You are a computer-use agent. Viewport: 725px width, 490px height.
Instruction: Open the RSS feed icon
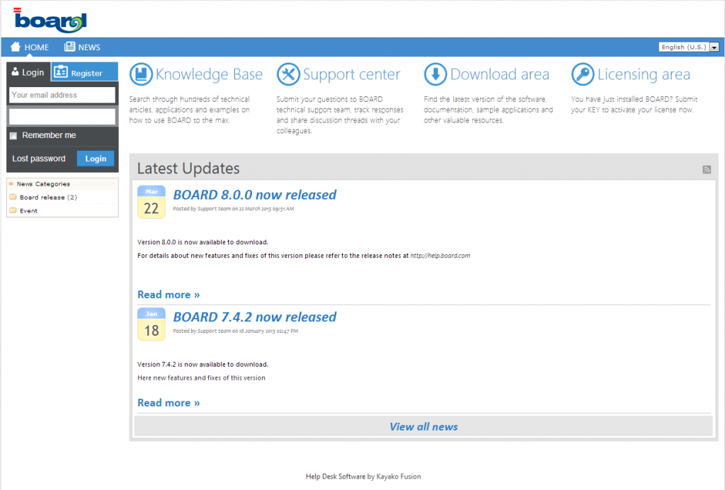(707, 170)
